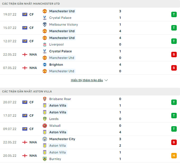The height and width of the screenshot is (163, 180).
Task: Click the Leeds club crest
Action: pos(45,119)
